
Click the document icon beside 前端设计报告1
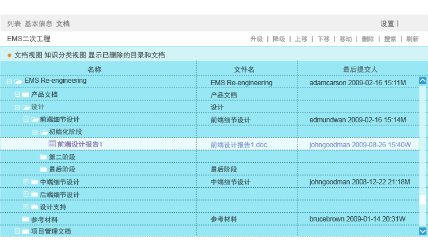pyautogui.click(x=52, y=144)
